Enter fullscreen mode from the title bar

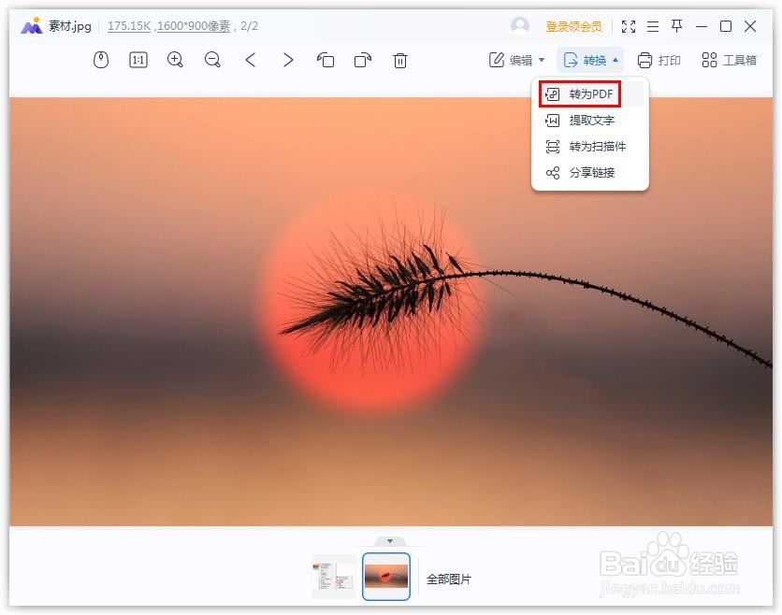630,25
